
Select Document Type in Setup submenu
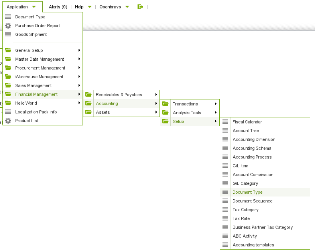[247, 192]
